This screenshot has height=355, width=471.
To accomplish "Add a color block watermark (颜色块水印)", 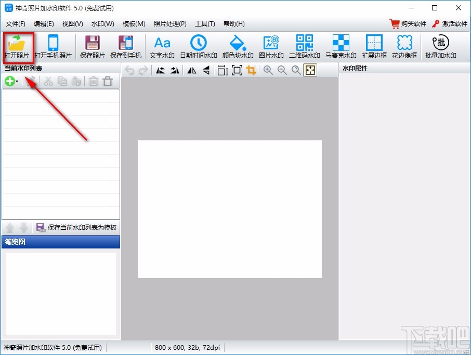I will pyautogui.click(x=238, y=47).
